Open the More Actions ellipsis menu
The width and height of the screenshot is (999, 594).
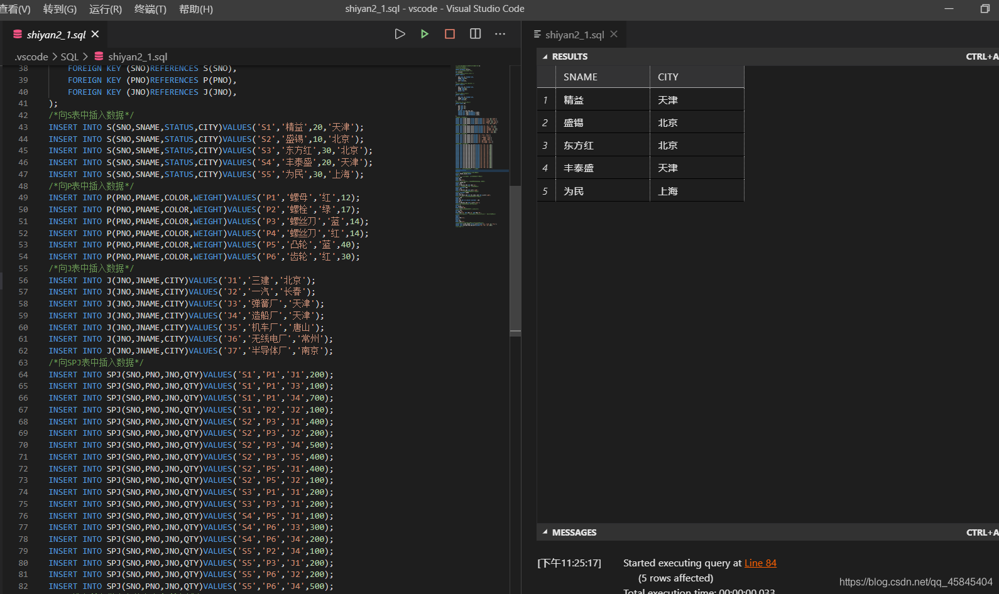point(500,34)
